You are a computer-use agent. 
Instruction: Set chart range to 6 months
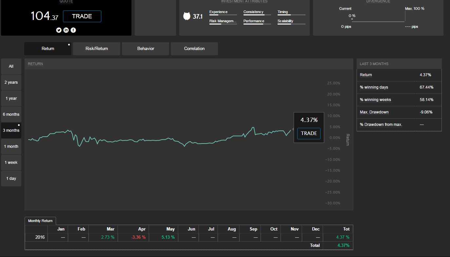[x=11, y=114]
